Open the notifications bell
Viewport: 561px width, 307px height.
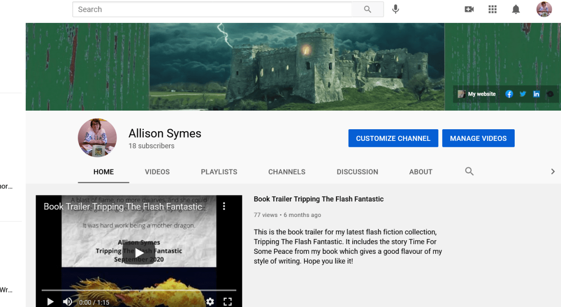(516, 9)
